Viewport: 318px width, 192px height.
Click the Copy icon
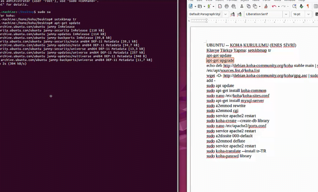pos(248,7)
